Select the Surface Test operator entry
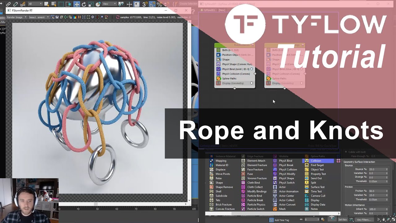396x223 pixels. (314, 187)
